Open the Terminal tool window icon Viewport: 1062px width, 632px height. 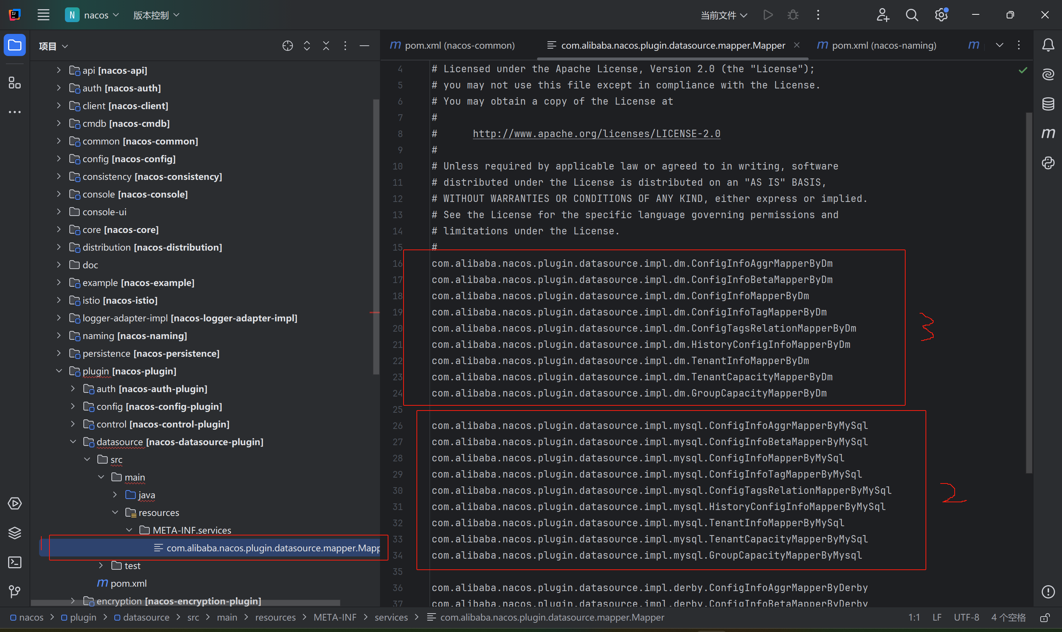[x=15, y=562]
